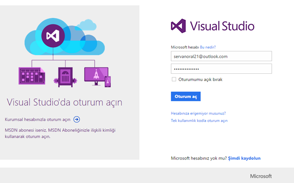Click the Visual Studio emblem inside the cloud
294x183 pixels.
click(53, 35)
